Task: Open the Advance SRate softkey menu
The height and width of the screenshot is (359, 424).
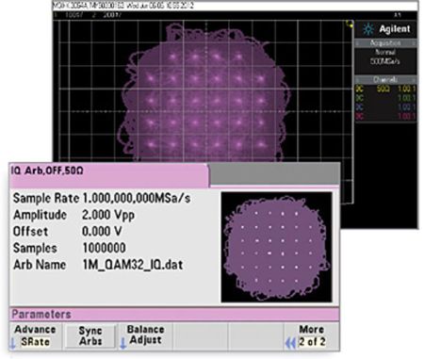Action: (x=35, y=335)
